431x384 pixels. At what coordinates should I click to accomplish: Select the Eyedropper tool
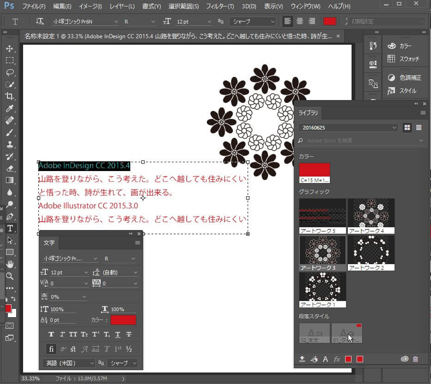point(10,108)
